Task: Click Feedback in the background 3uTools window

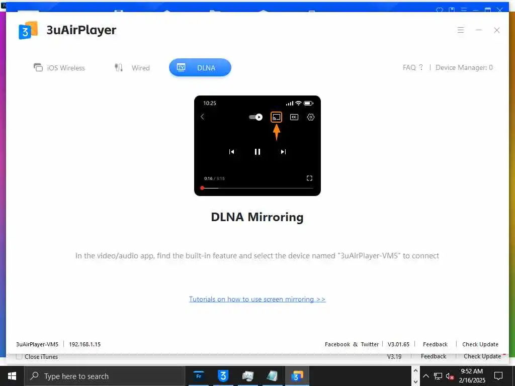Action: 434,356
